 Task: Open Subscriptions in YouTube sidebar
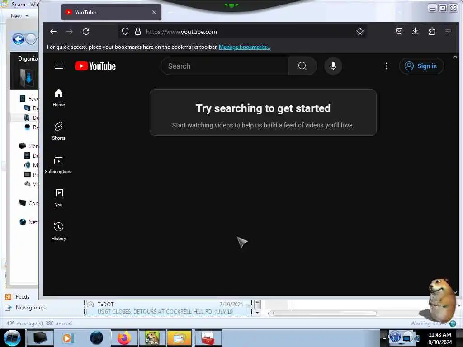pyautogui.click(x=59, y=164)
